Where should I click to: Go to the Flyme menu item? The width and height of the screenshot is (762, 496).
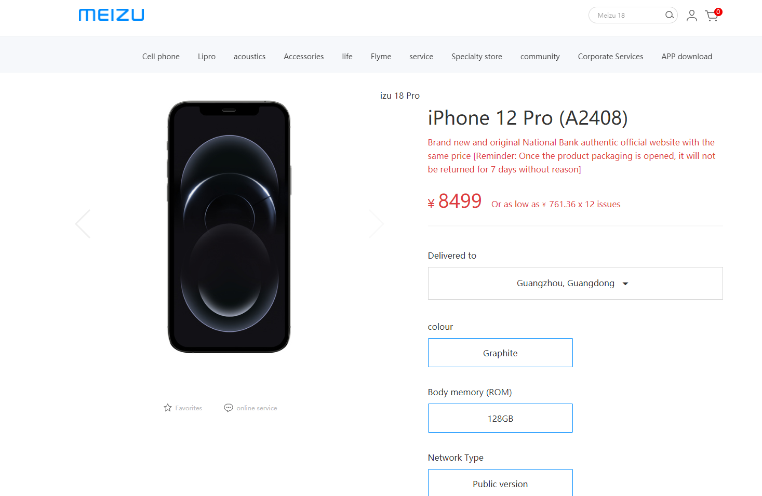tap(381, 57)
